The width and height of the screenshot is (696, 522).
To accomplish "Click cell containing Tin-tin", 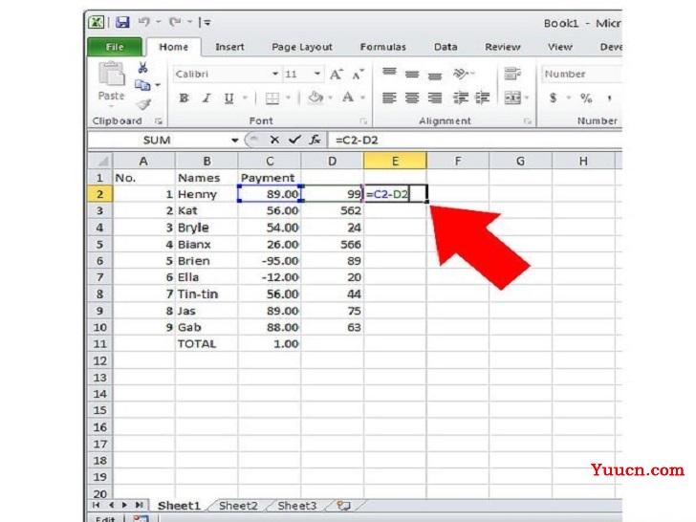I will click(x=207, y=294).
